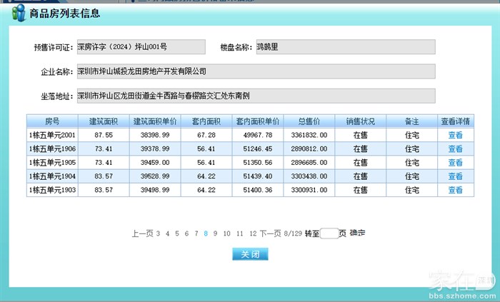Jump to page 3 in pagination
The image size is (500, 302).
point(158,233)
